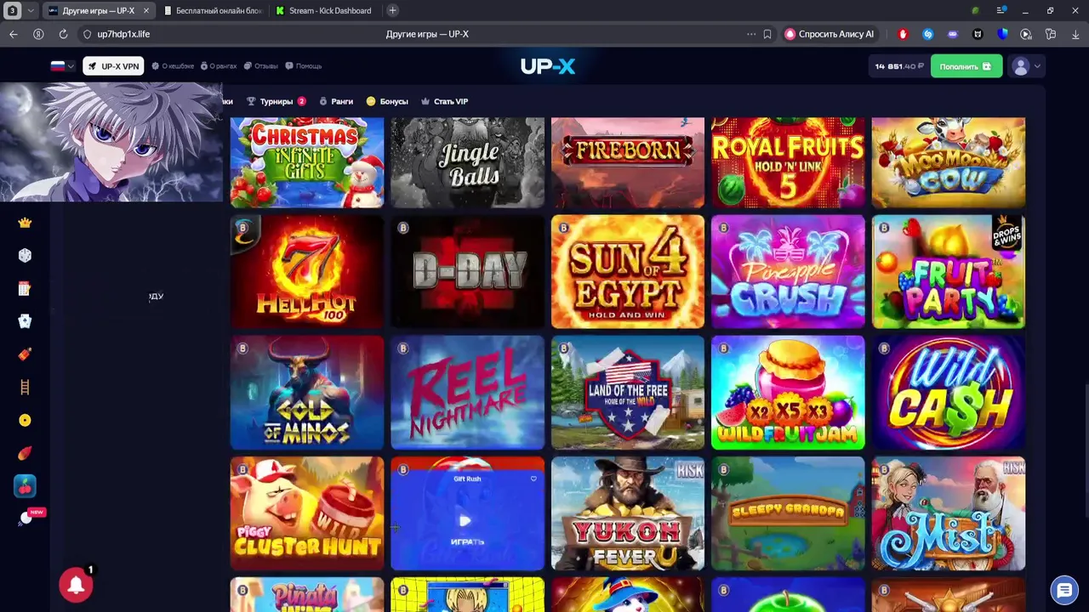Go back with browser back arrow

click(13, 34)
